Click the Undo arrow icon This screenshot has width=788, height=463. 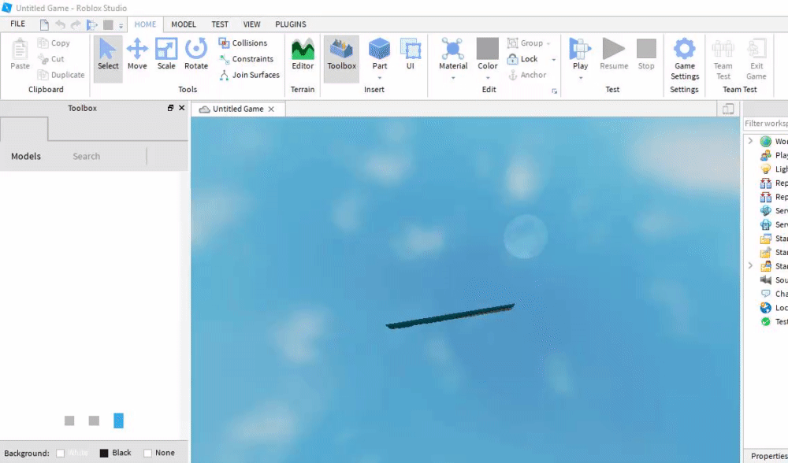coord(61,24)
